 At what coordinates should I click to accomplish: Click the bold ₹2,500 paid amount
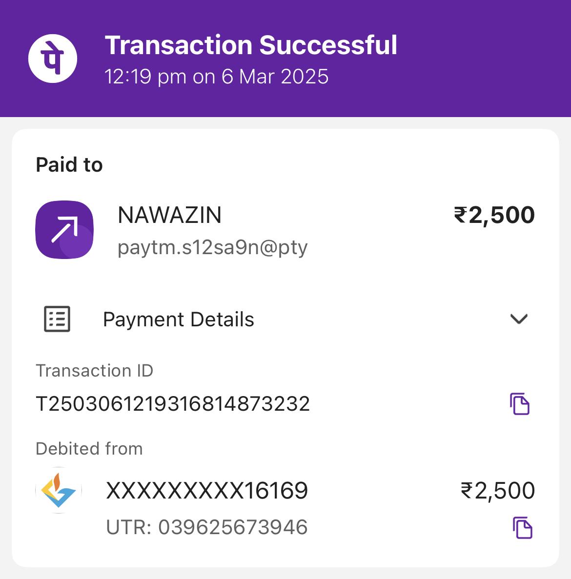click(x=494, y=215)
